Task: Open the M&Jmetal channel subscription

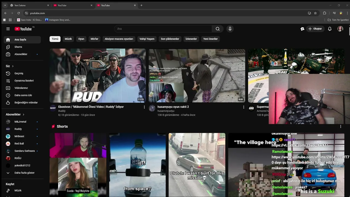Action: [22, 122]
